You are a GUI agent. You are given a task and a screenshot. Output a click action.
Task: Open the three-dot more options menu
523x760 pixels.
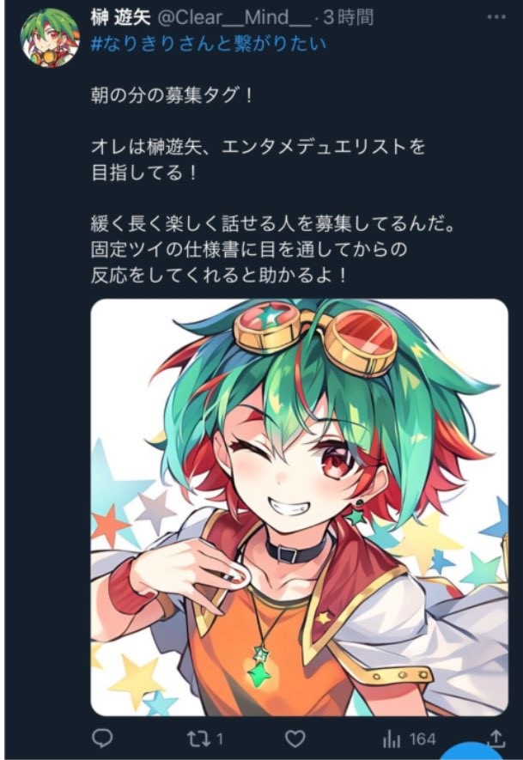(496, 17)
